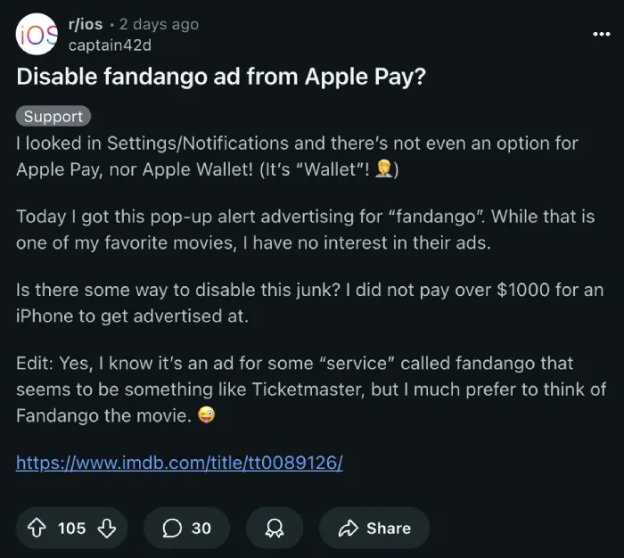Viewport: 624px width, 558px height.
Task: Click the Edit paragraph mentioning Ticketmaster
Action: tap(311, 390)
